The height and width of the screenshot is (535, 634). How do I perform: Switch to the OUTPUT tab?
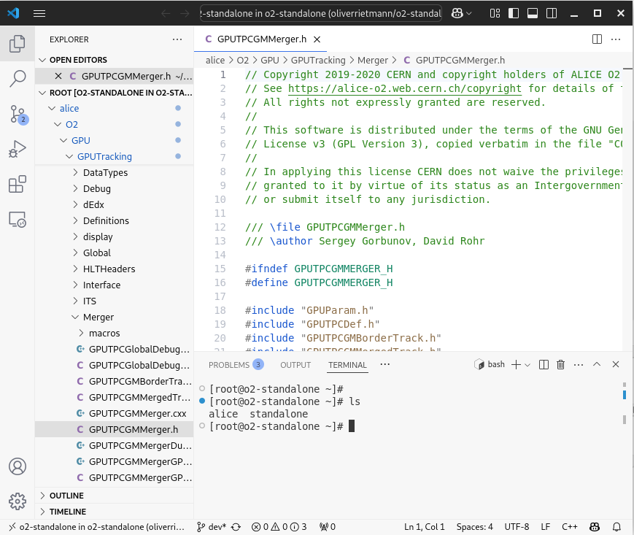(295, 365)
